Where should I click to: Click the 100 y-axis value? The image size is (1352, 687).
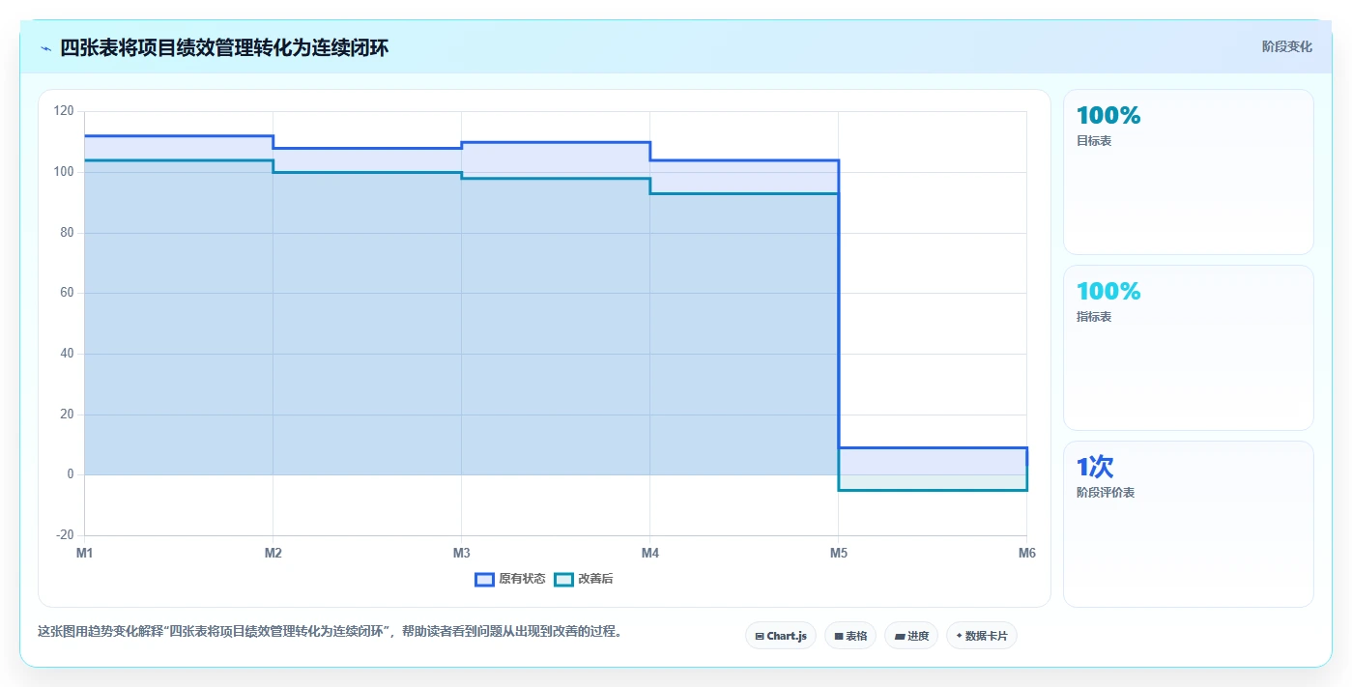pos(64,172)
